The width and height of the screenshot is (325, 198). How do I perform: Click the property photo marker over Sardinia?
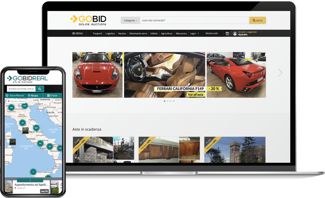point(13,142)
